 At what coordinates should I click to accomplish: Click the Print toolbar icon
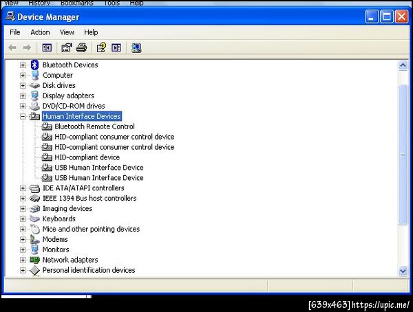click(x=82, y=47)
